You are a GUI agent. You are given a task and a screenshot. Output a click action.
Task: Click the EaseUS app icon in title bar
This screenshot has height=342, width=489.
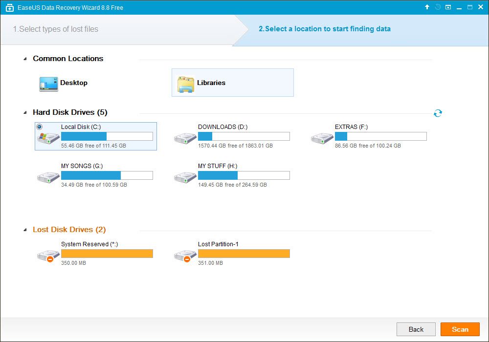10,8
